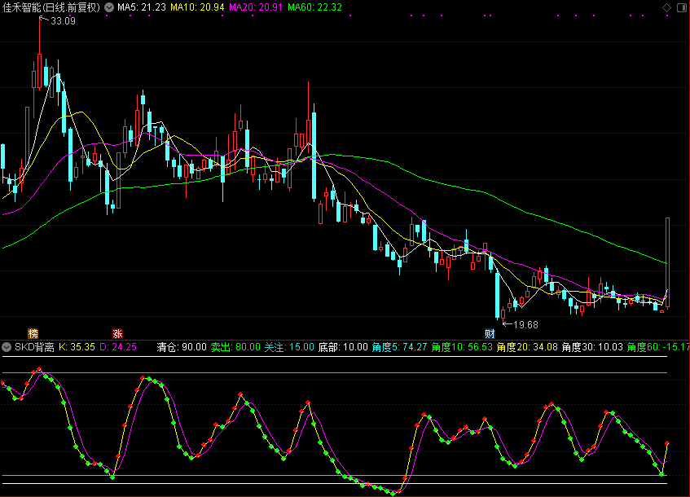690x497 pixels.
Task: Click the 19.68 low price label
Action: (526, 325)
